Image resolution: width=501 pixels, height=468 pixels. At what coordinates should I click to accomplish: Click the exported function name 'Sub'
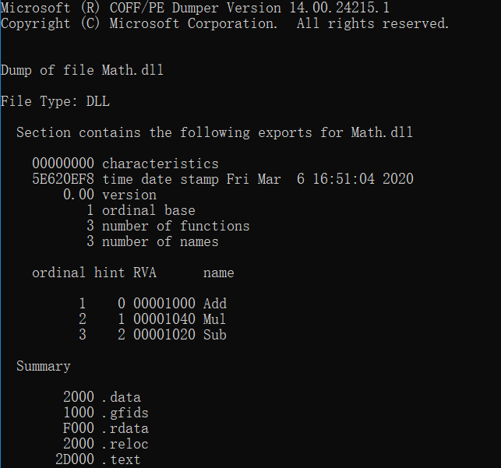(215, 335)
